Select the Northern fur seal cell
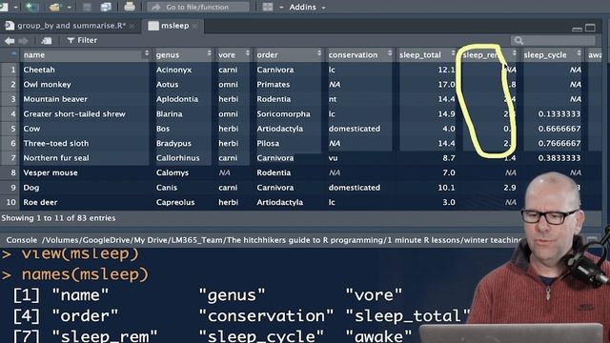610x343 pixels. (x=56, y=158)
